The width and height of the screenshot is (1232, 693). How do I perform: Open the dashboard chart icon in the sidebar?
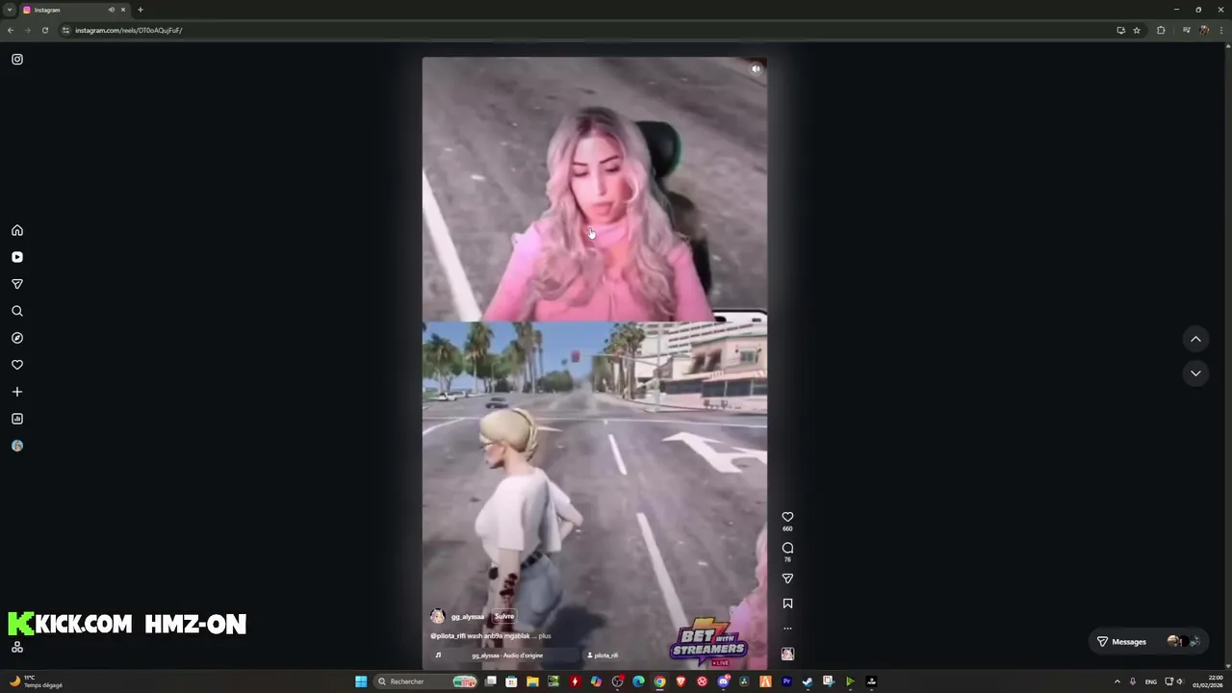point(17,419)
